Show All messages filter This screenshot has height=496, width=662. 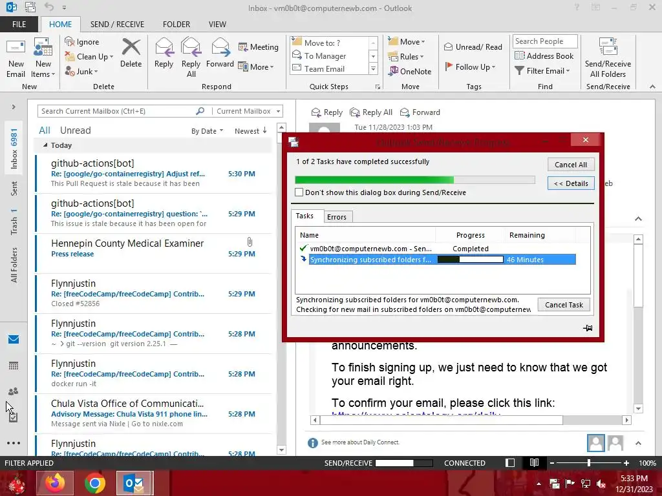45,130
